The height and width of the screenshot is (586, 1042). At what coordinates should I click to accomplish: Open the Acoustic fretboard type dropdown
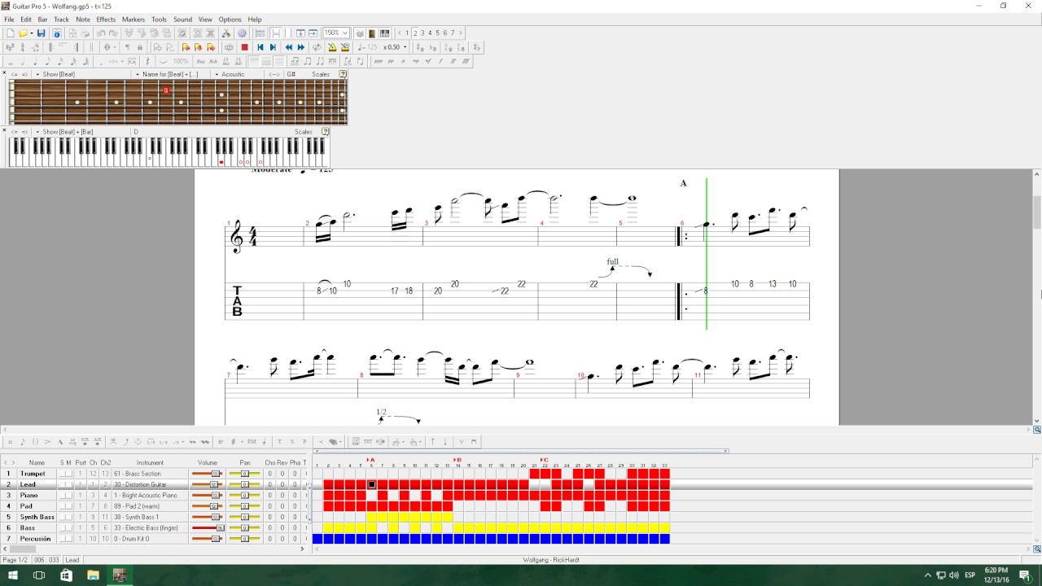[217, 74]
